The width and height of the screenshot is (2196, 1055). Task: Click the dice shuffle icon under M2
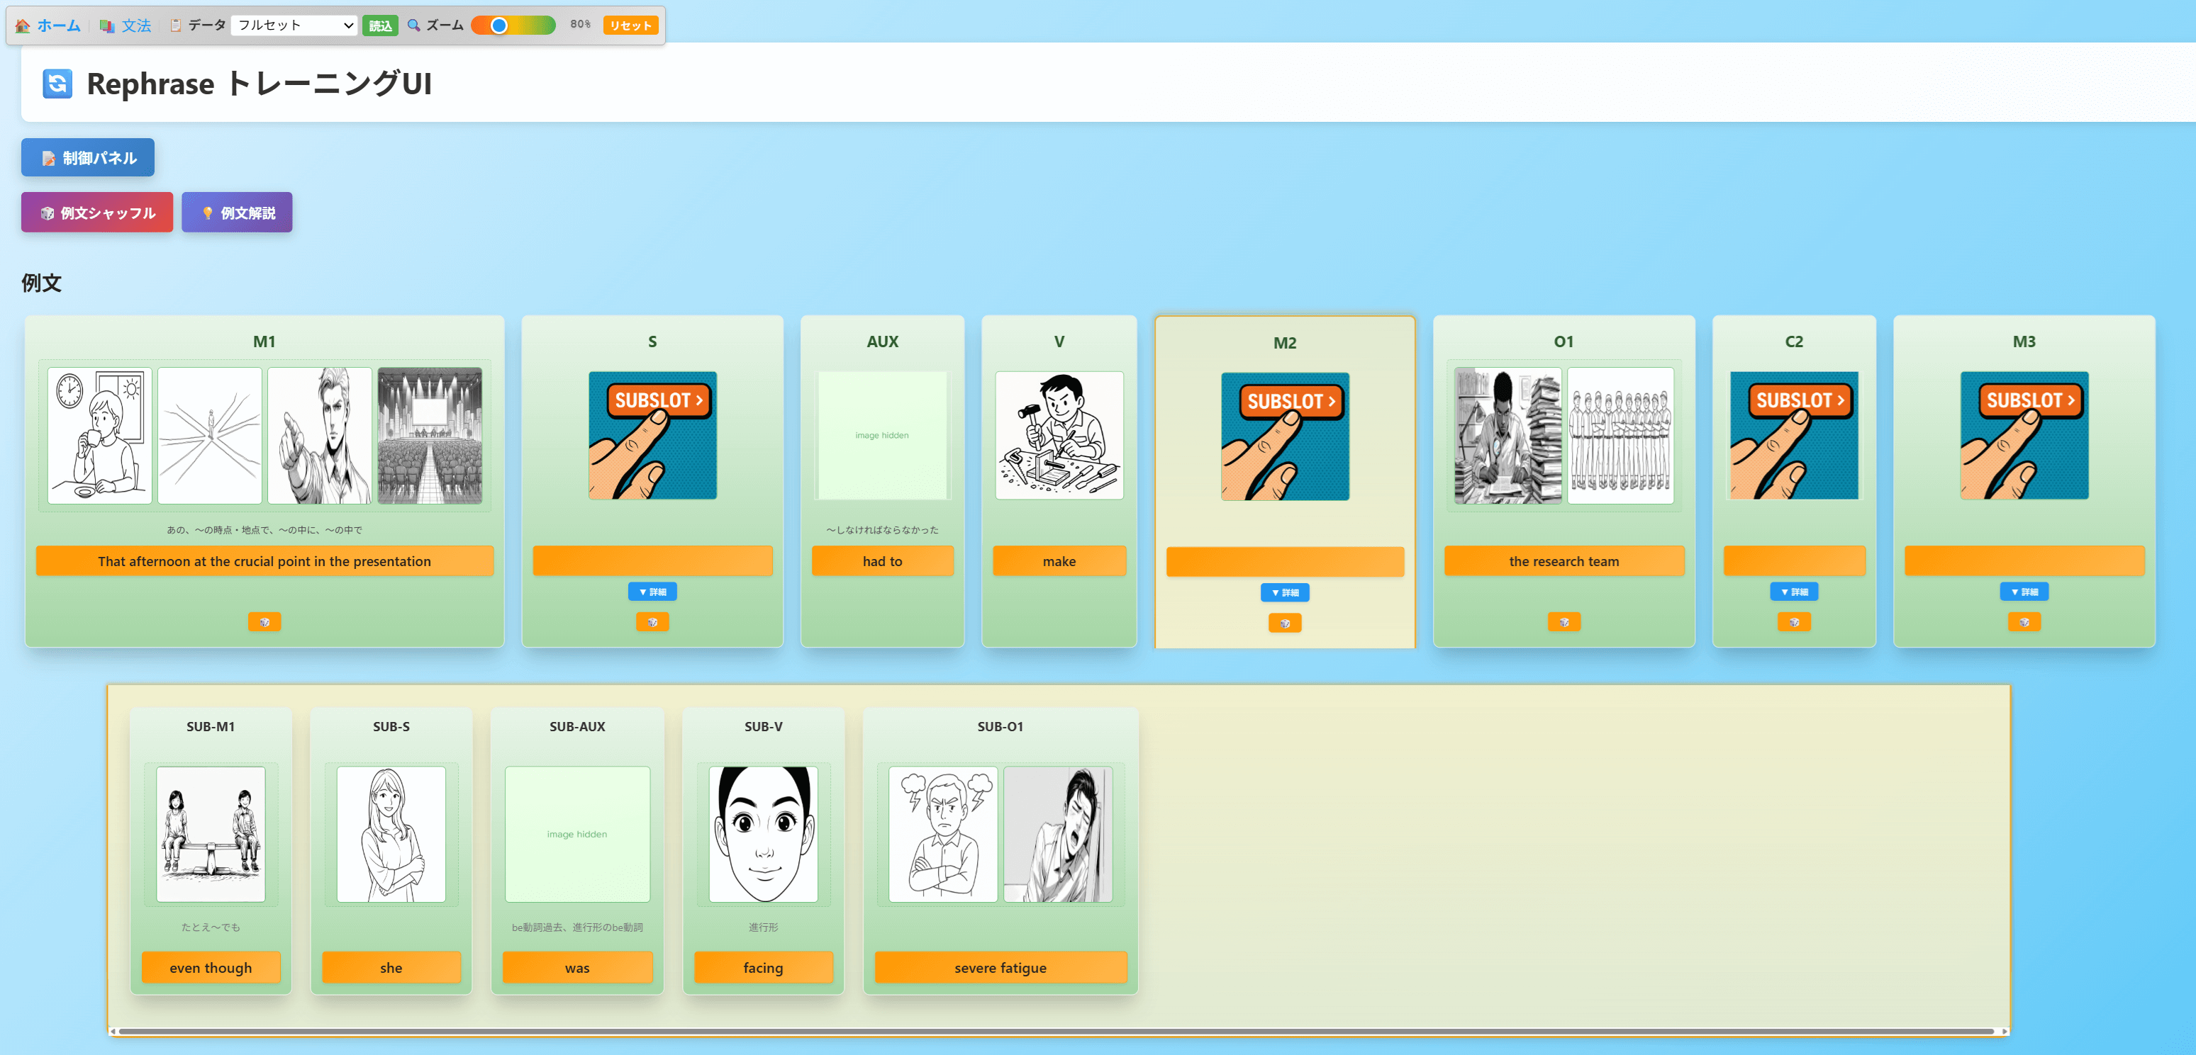click(x=1285, y=624)
